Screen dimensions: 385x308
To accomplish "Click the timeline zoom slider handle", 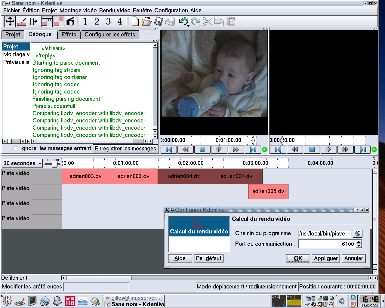I will click(x=55, y=164).
